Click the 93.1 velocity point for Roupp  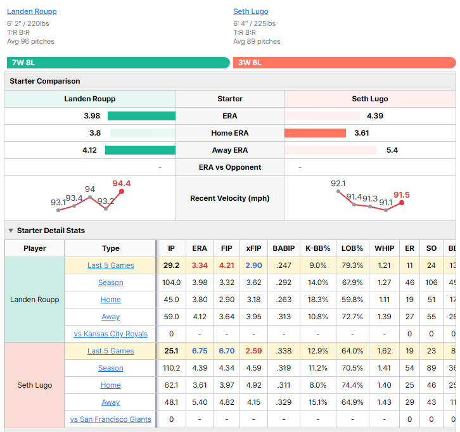click(x=58, y=210)
